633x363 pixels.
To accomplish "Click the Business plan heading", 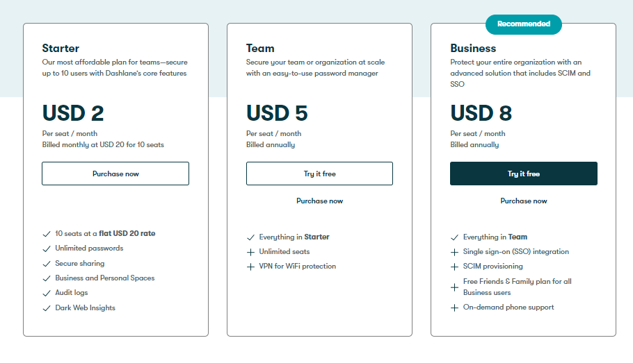I will click(473, 49).
